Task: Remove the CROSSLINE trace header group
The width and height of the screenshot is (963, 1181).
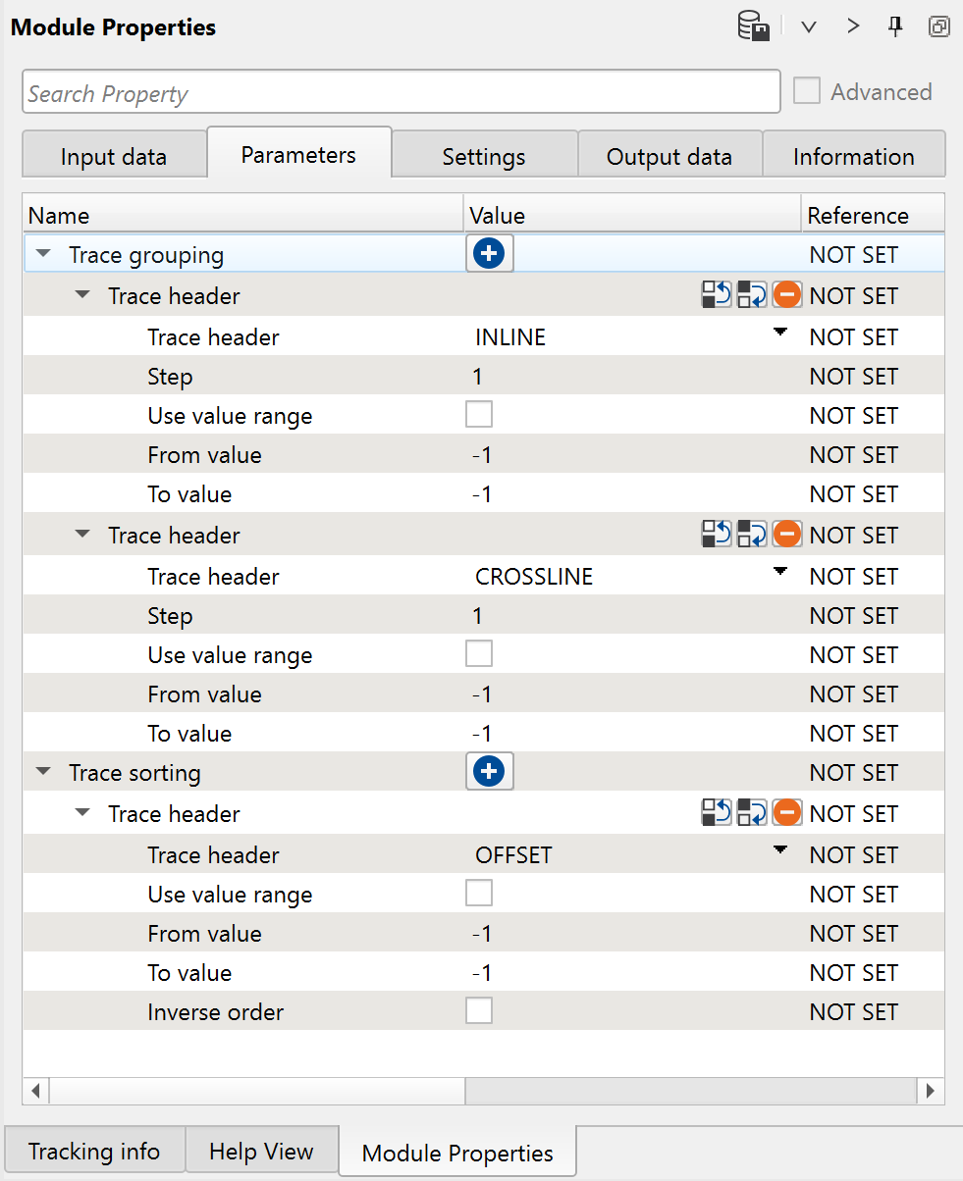Action: click(786, 535)
